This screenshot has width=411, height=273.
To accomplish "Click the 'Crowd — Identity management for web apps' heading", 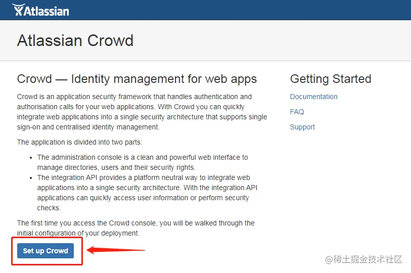I will point(137,79).
